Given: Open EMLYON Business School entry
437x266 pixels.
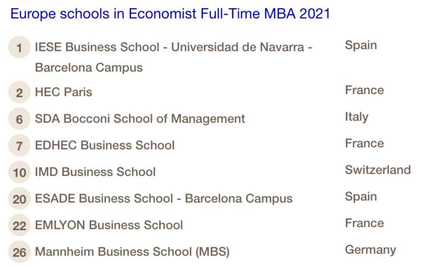Looking at the screenshot, I should (x=109, y=225).
